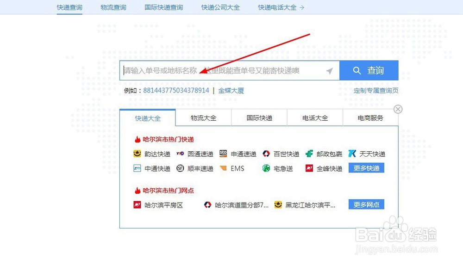
Task: Click the green 邮政包裹 logo icon
Action: [309, 154]
